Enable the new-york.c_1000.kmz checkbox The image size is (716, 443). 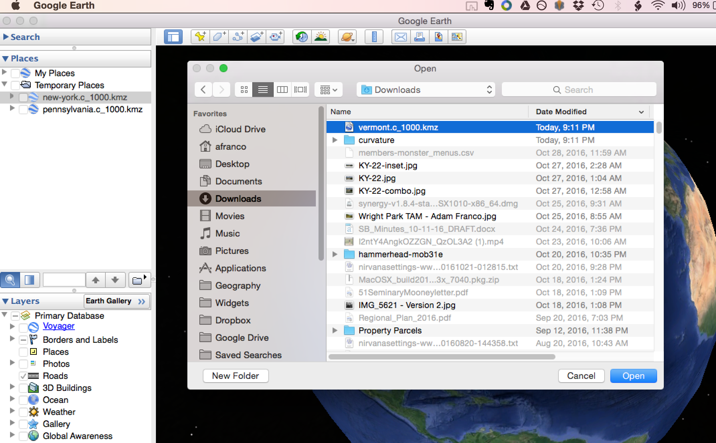(23, 97)
